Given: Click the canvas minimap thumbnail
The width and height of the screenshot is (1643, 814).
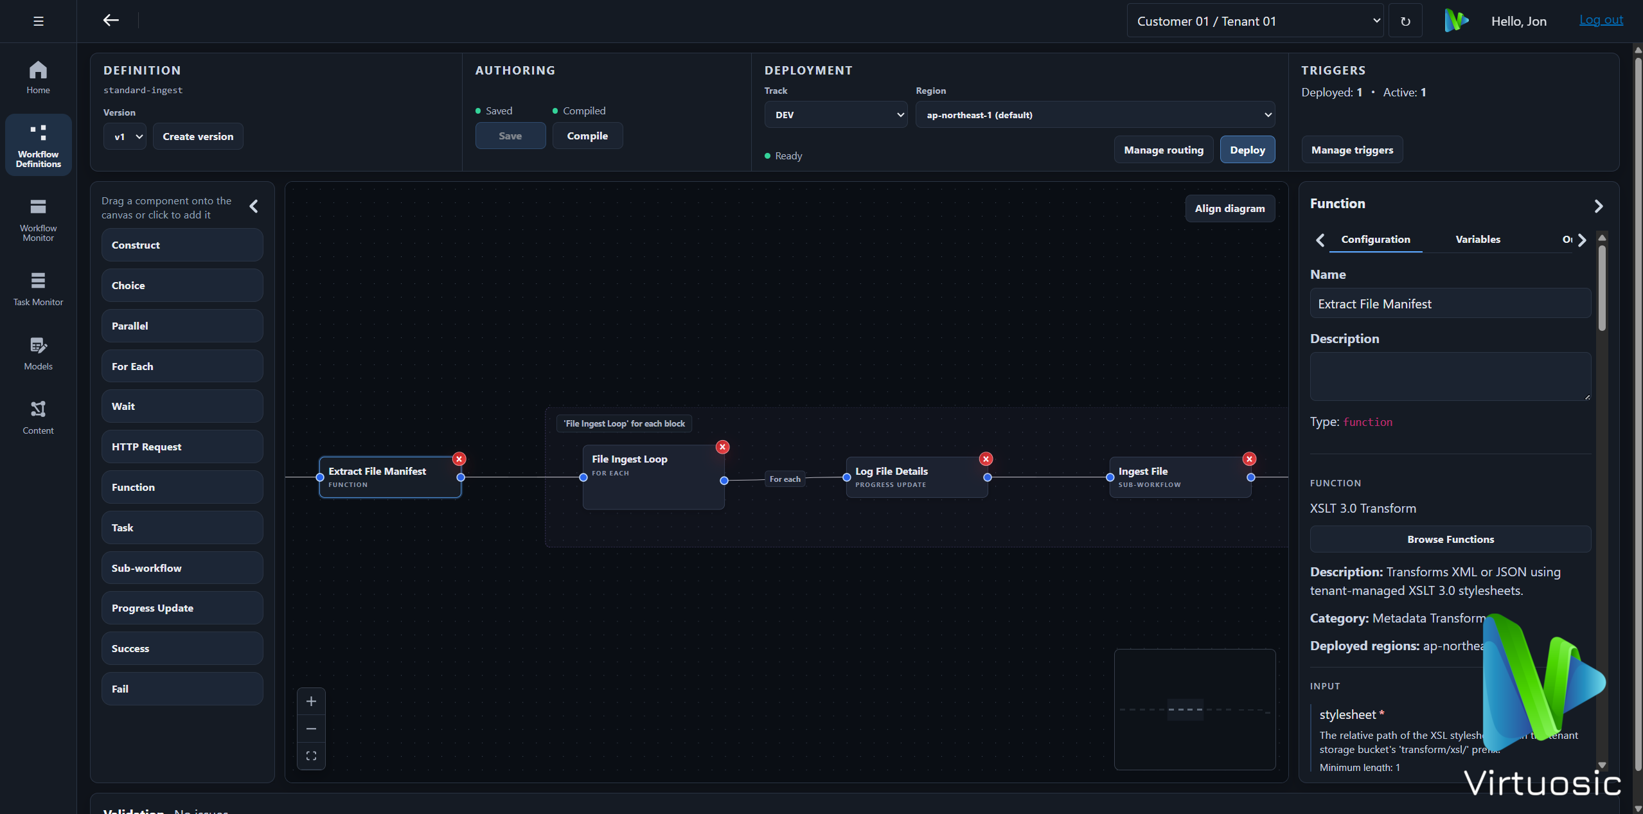Looking at the screenshot, I should pos(1195,709).
